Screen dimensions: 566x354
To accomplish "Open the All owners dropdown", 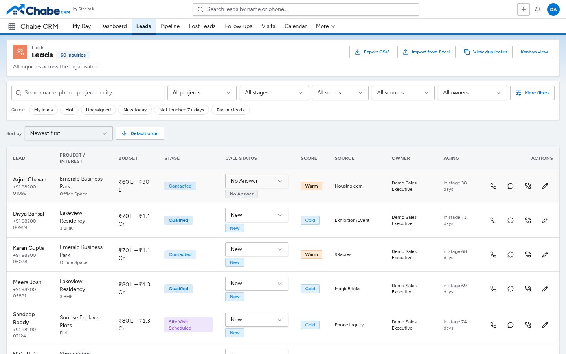I will pyautogui.click(x=472, y=93).
